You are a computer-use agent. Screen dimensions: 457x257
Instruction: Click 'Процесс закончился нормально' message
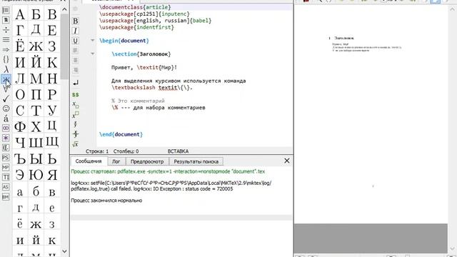106,201
